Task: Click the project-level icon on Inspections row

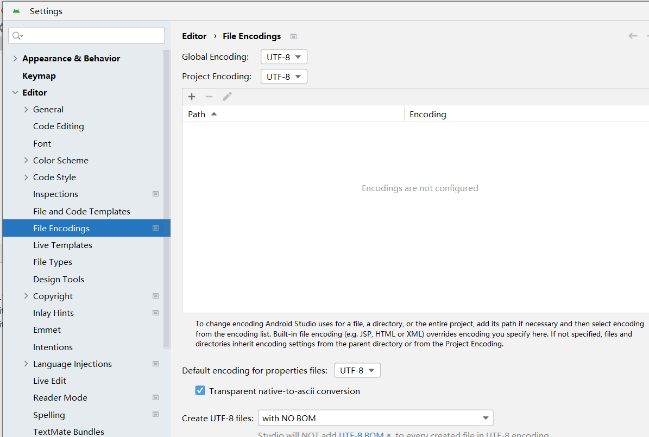Action: click(x=156, y=194)
